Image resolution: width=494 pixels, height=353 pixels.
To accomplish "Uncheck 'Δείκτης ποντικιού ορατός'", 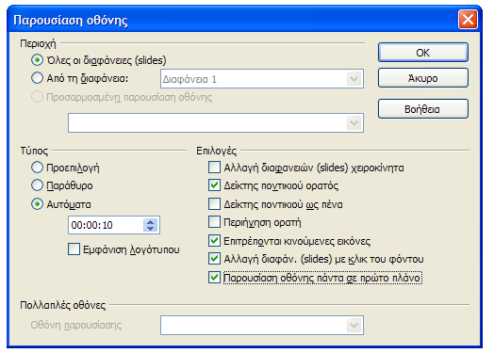I will pos(214,185).
